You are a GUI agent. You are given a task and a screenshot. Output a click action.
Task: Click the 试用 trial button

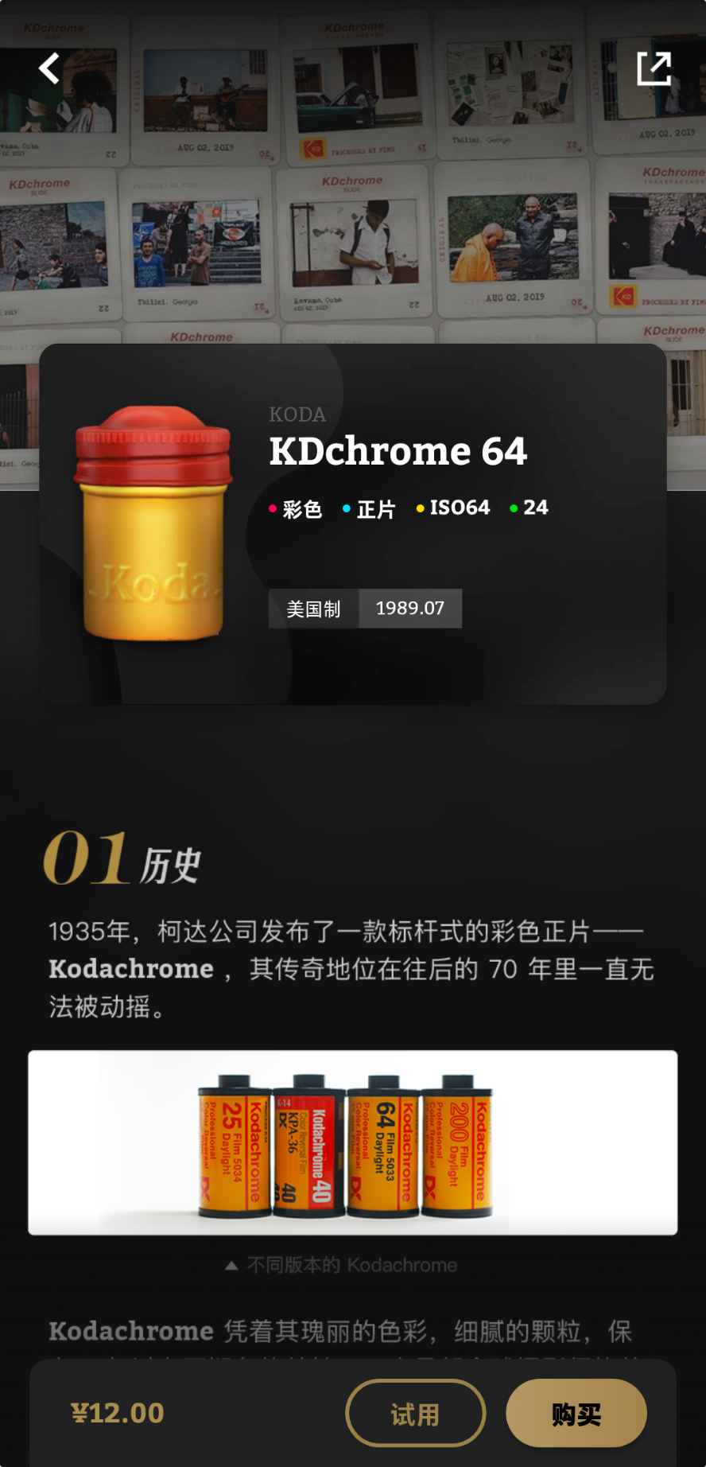tap(415, 1413)
